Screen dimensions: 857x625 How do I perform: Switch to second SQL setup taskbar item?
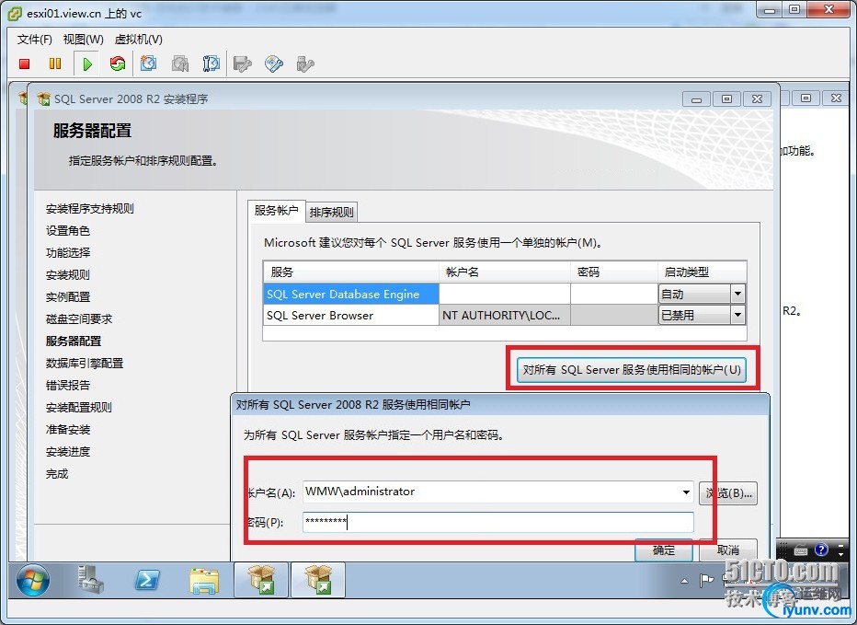(x=318, y=580)
